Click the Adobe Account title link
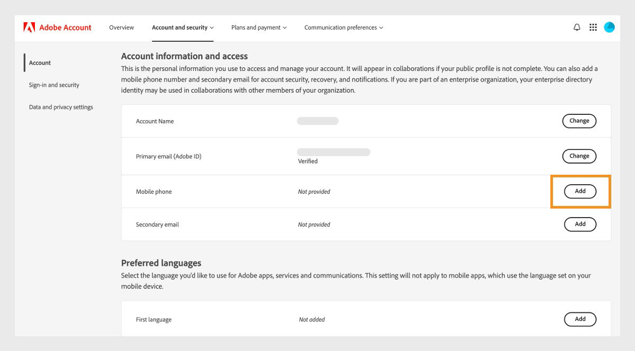635x351 pixels. 65,28
